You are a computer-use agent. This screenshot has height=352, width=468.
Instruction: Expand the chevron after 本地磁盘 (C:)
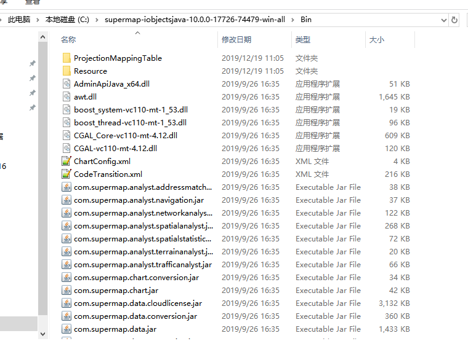click(97, 20)
